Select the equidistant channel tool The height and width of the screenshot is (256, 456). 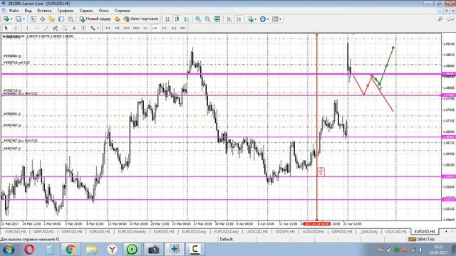56,28
